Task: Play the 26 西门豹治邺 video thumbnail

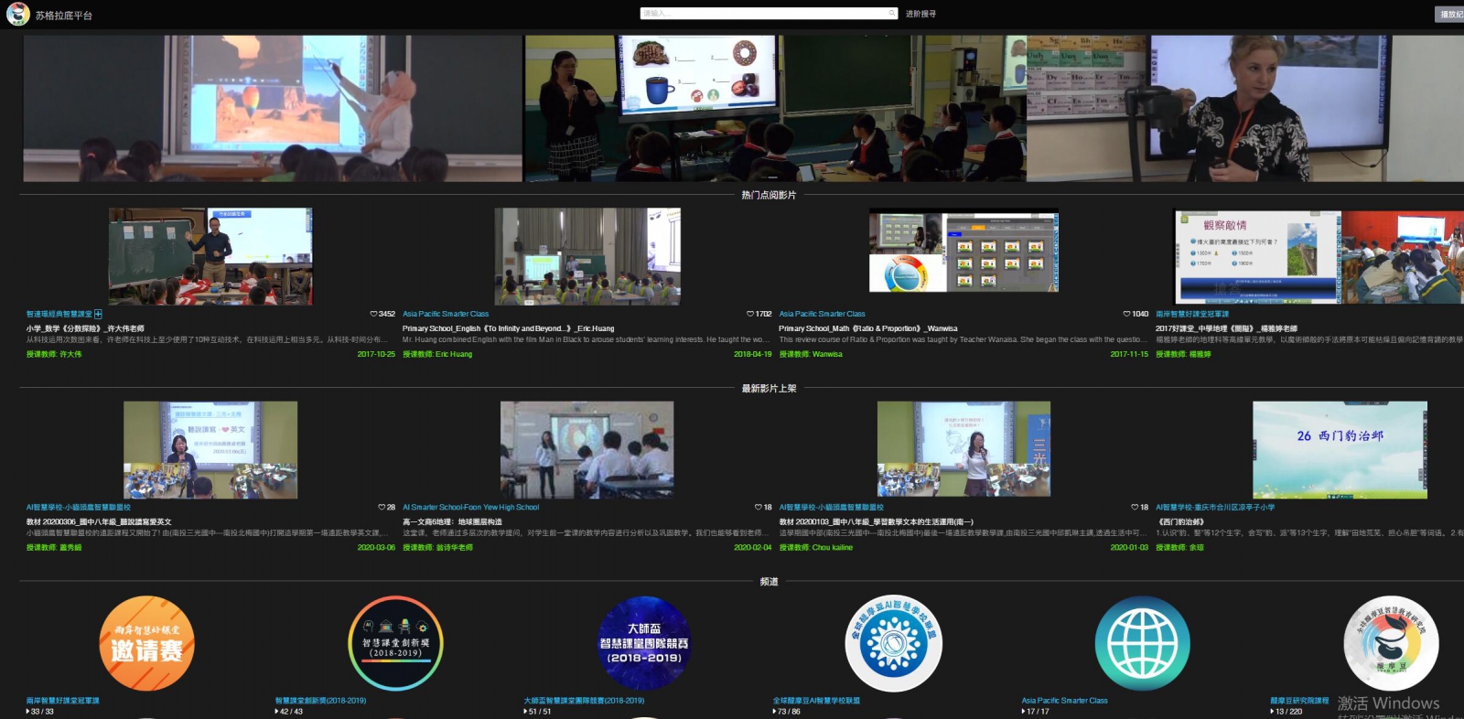Action: click(x=1340, y=449)
